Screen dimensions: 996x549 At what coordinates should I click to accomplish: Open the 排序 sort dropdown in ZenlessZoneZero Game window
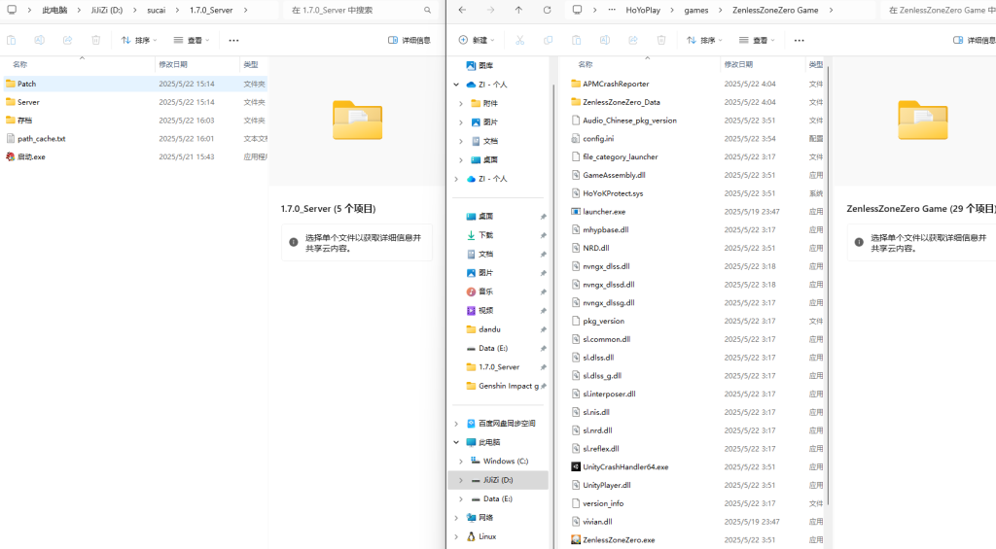tap(704, 40)
